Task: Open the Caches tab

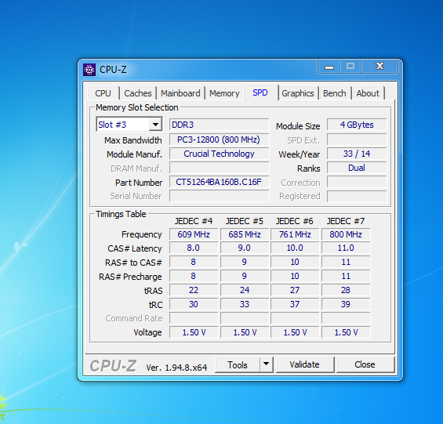Action: [x=138, y=93]
